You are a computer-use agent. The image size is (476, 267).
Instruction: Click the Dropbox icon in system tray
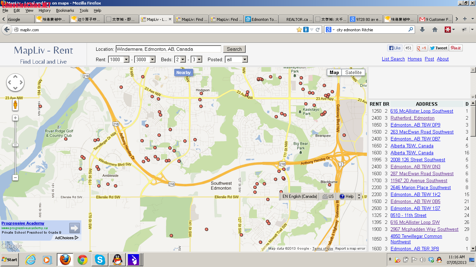(431, 260)
